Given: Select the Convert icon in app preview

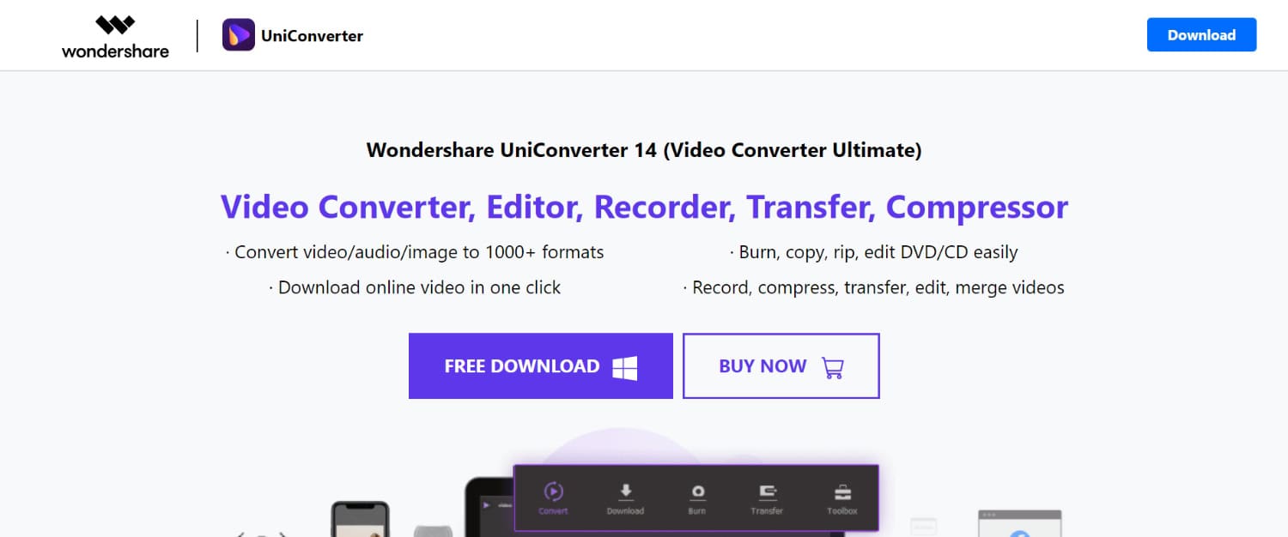Looking at the screenshot, I should [x=553, y=492].
